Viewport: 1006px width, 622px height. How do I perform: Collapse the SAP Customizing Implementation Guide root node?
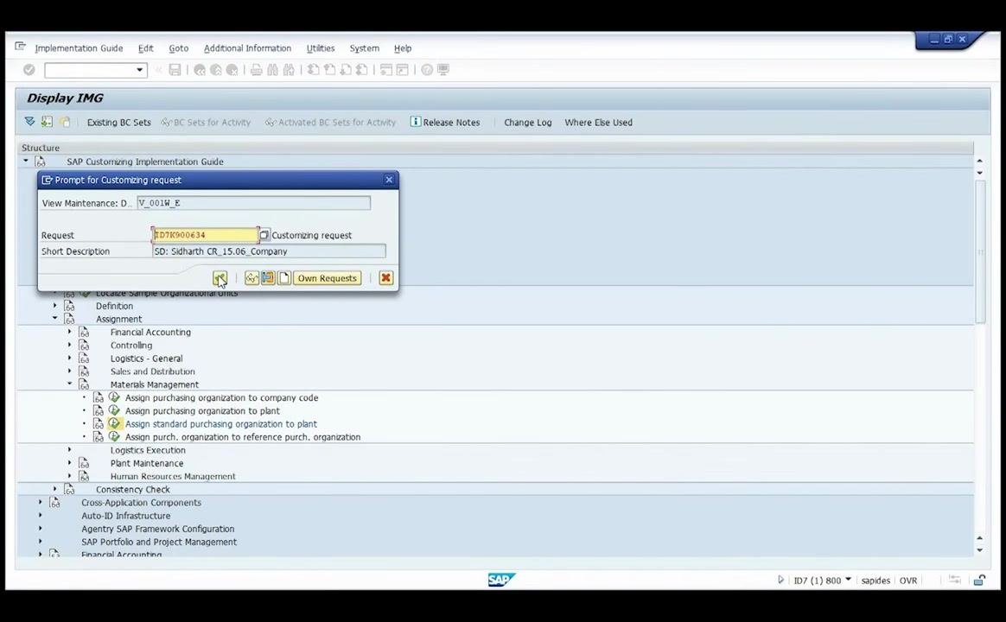[x=26, y=161]
